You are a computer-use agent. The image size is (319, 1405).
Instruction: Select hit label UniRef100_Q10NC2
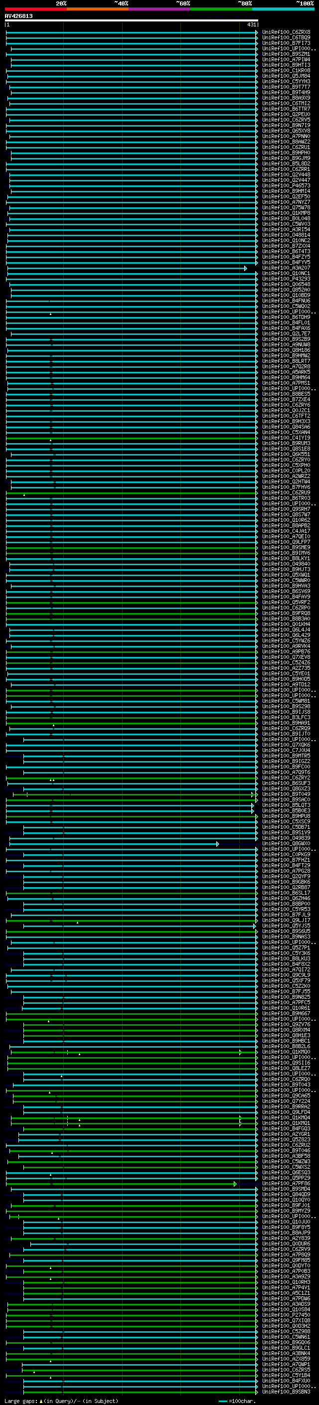click(286, 241)
